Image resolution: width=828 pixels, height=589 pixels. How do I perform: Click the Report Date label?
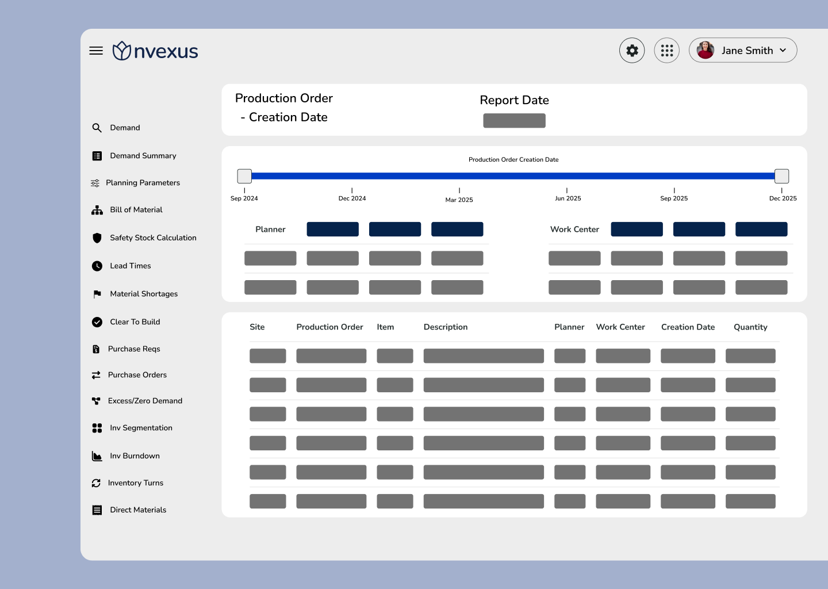click(514, 100)
